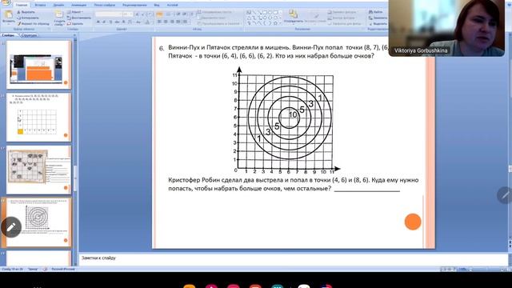Click Выделить (Select) in the editing group
This screenshot has height=288, width=512.
(378, 23)
